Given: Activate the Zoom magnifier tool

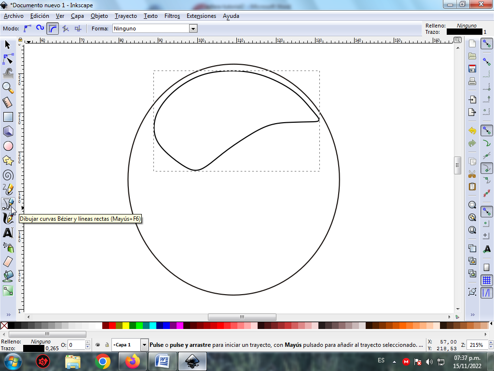Looking at the screenshot, I should 8,88.
